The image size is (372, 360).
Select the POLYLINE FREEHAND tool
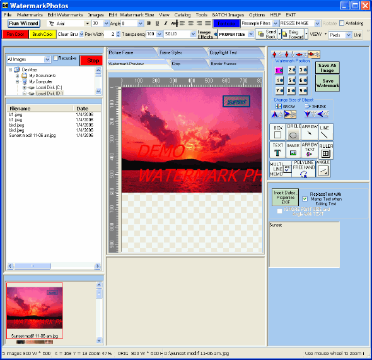(304, 169)
